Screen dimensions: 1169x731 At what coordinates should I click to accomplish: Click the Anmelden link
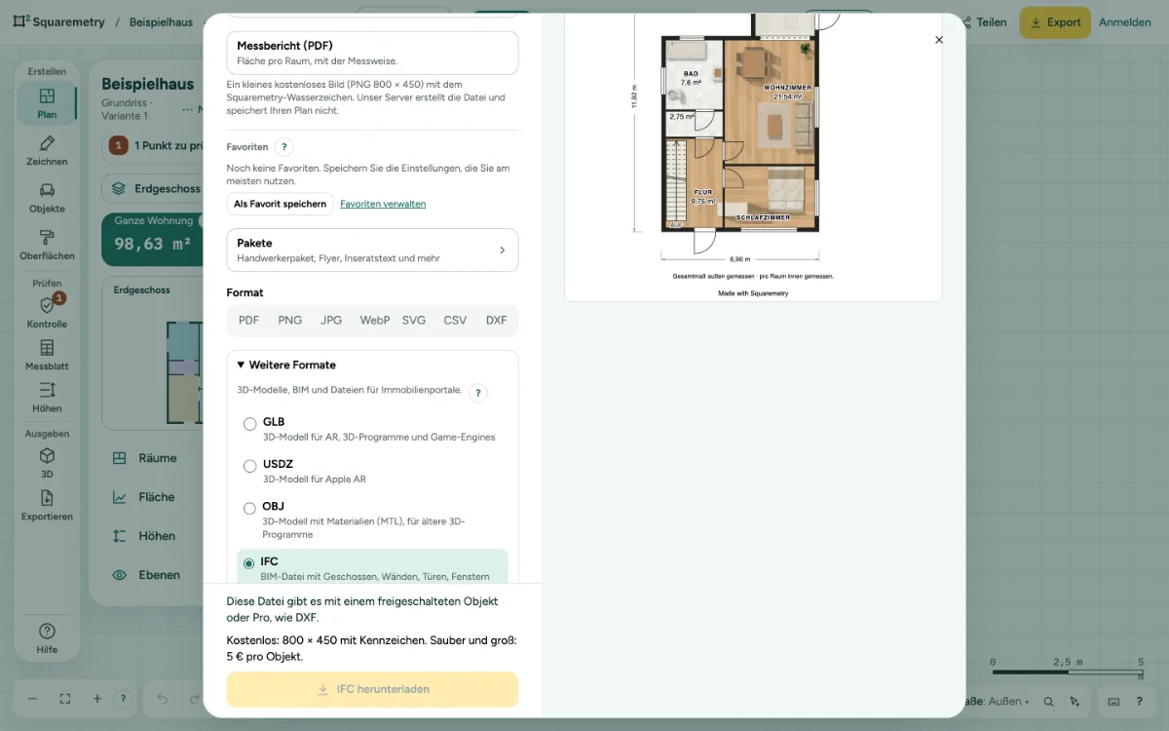[1125, 22]
